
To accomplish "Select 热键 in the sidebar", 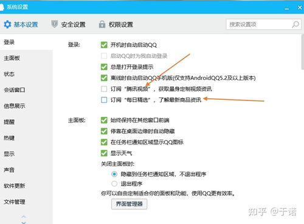I will (9, 138).
